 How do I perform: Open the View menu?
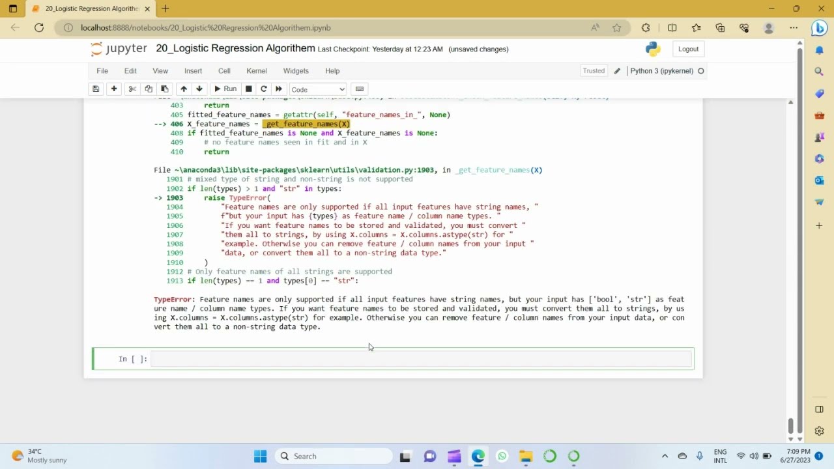[160, 71]
